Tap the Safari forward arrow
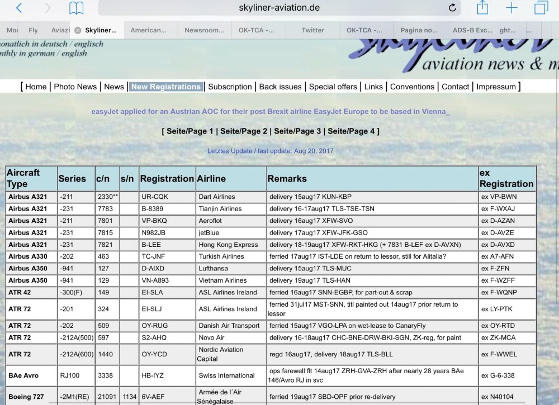This screenshot has height=405, width=559. click(x=48, y=8)
